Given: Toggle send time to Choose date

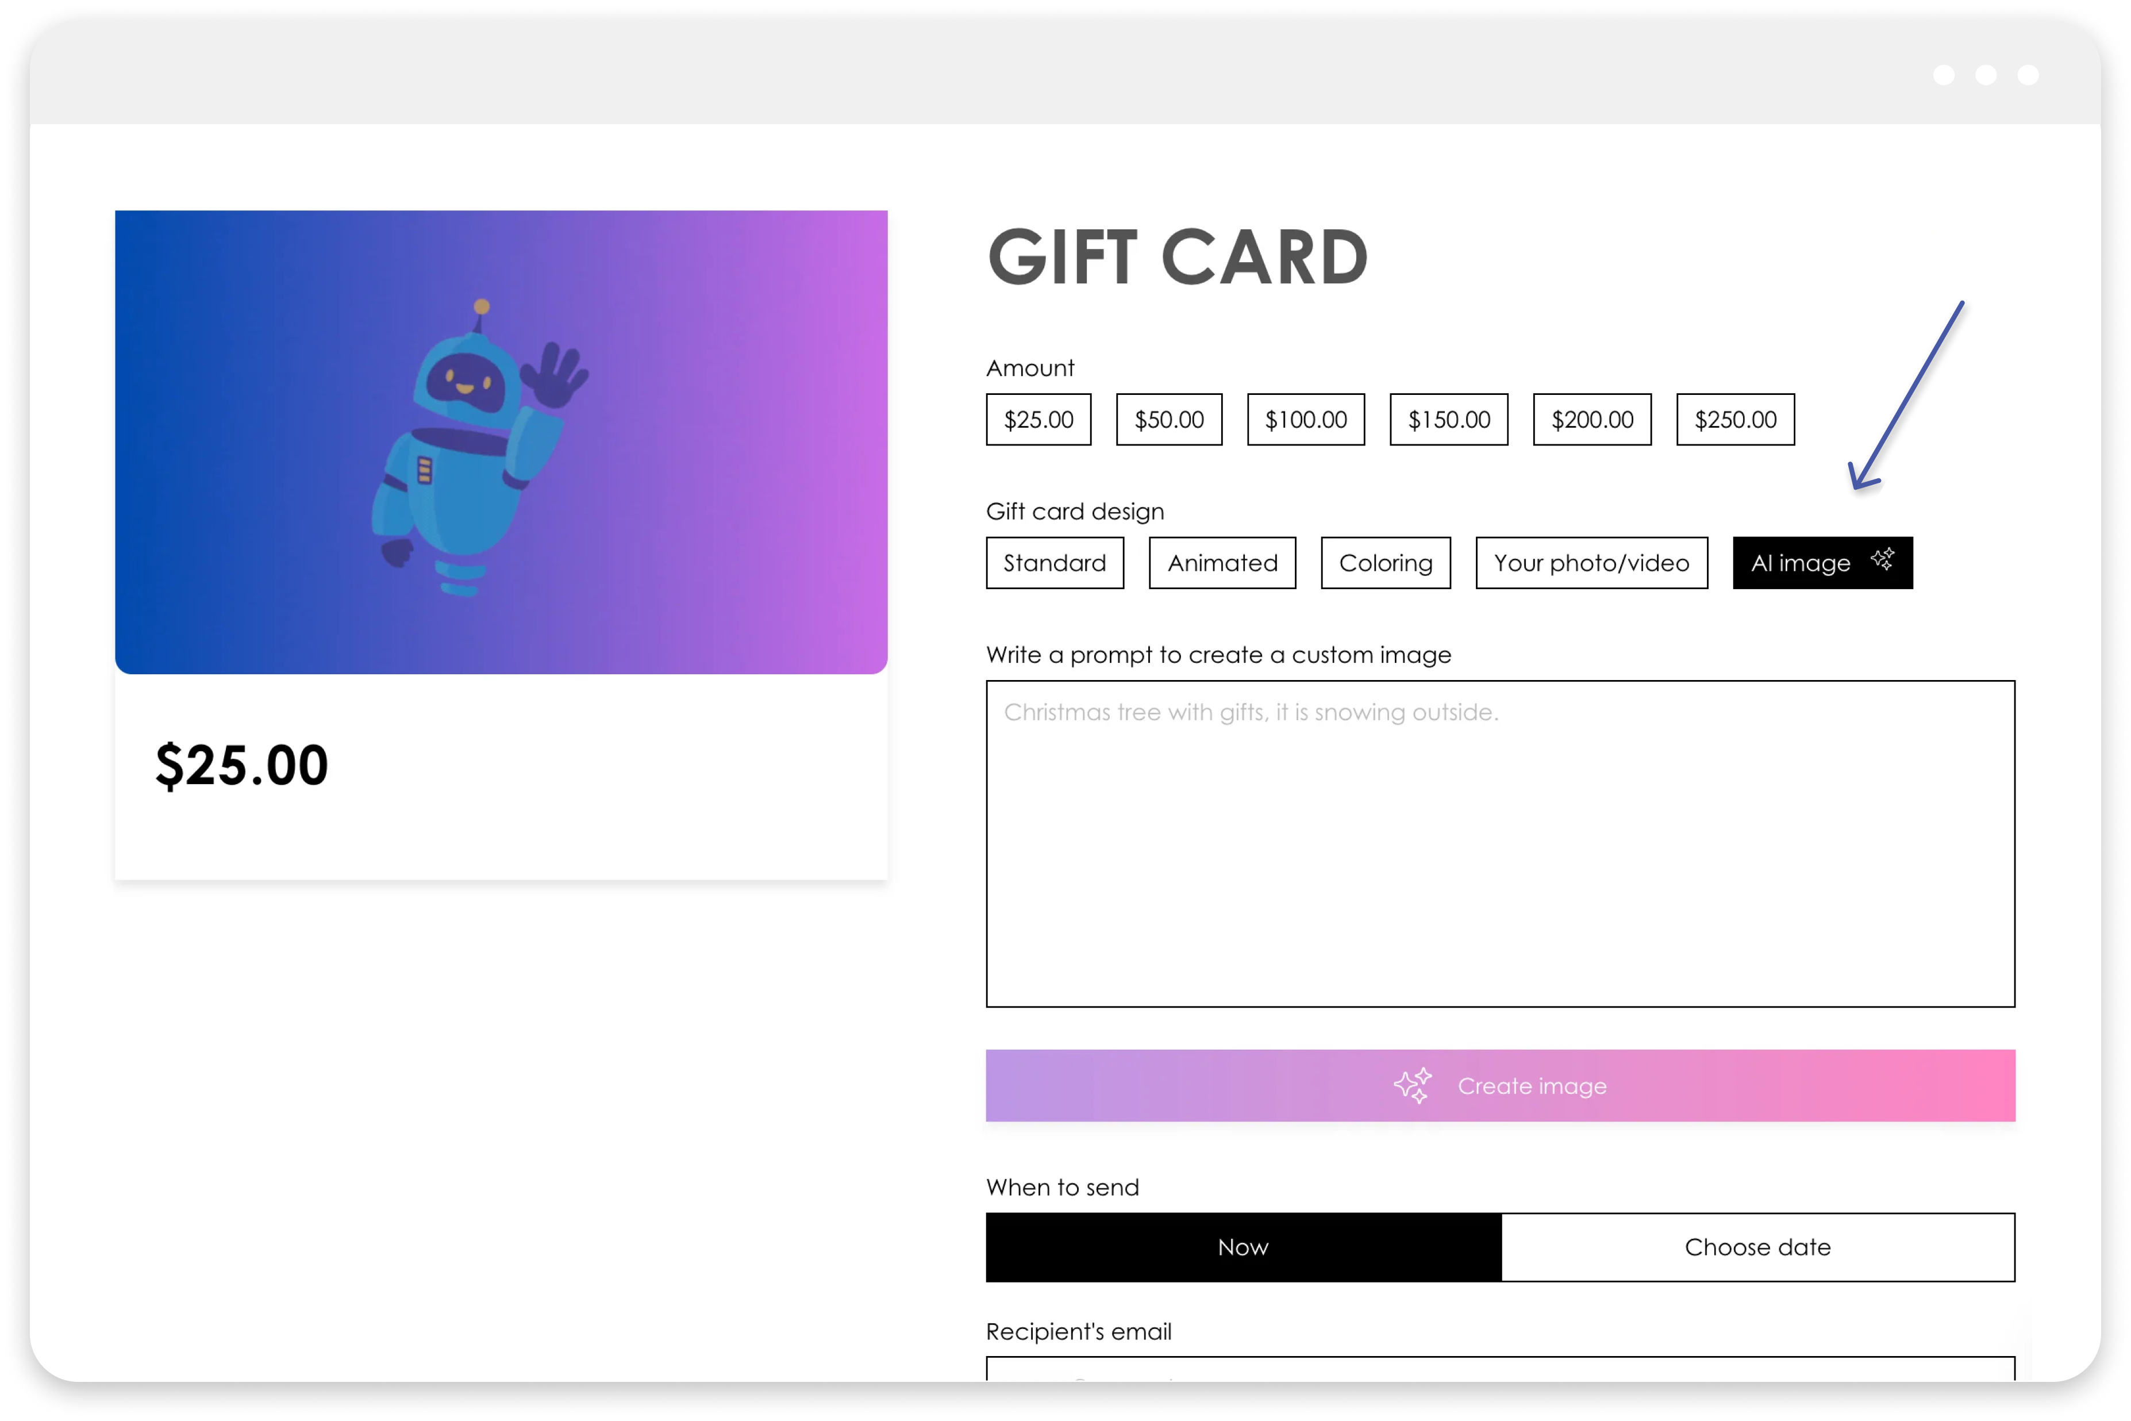Looking at the screenshot, I should [x=1757, y=1247].
